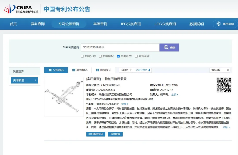Click the 中国专利公布公告 site title
The image size is (238, 155).
[67, 9]
